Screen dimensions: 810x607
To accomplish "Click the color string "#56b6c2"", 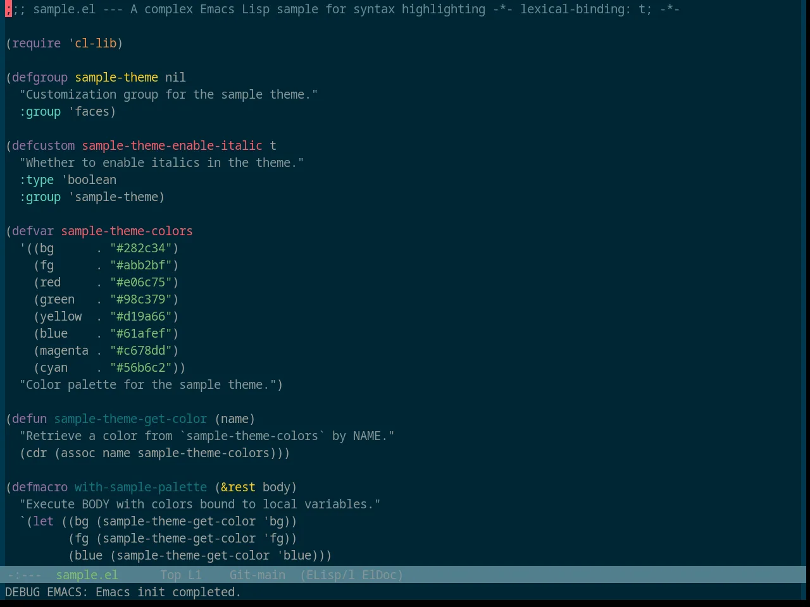I will click(140, 367).
